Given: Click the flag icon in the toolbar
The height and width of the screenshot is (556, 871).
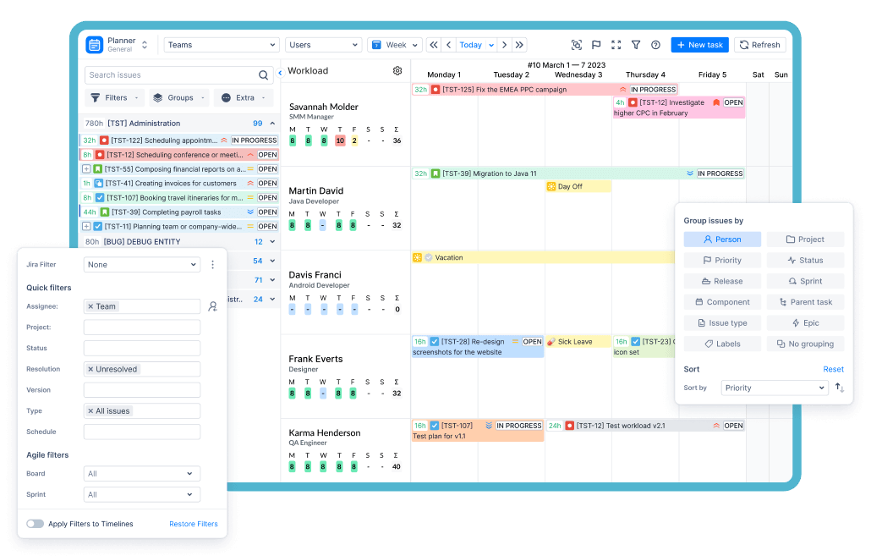Looking at the screenshot, I should pos(596,44).
